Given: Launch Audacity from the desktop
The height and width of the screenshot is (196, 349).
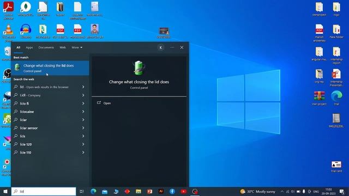Looking at the screenshot, I should [x=26, y=32].
